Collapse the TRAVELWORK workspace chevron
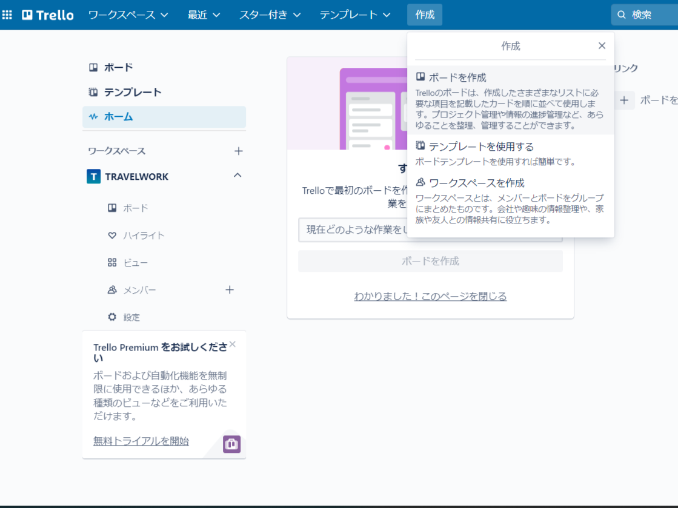Screen dimensions: 678x508 [238, 176]
